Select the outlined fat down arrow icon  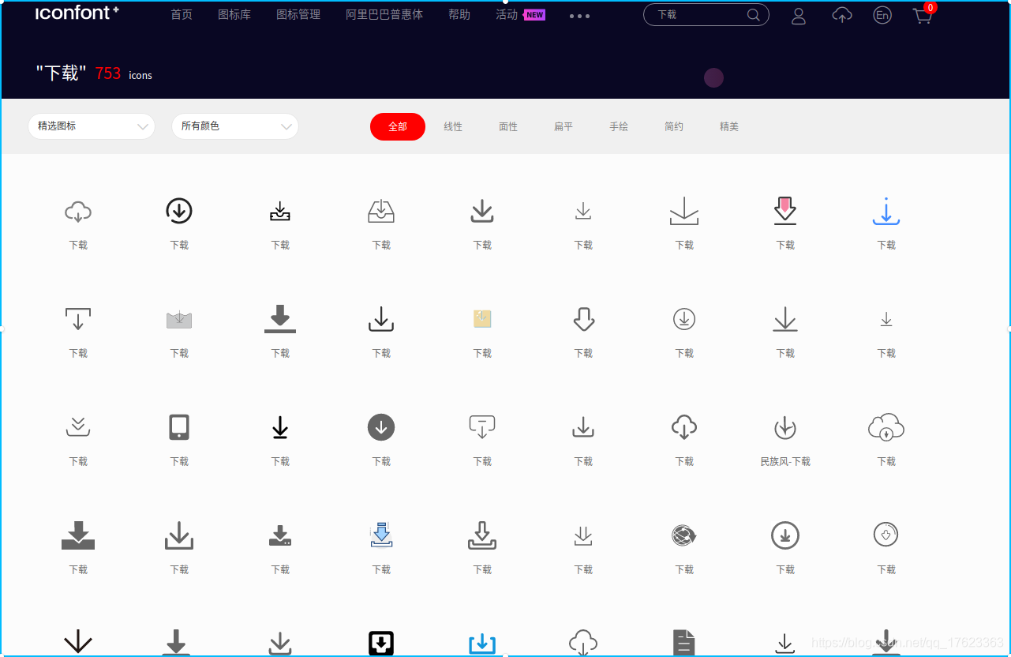583,319
